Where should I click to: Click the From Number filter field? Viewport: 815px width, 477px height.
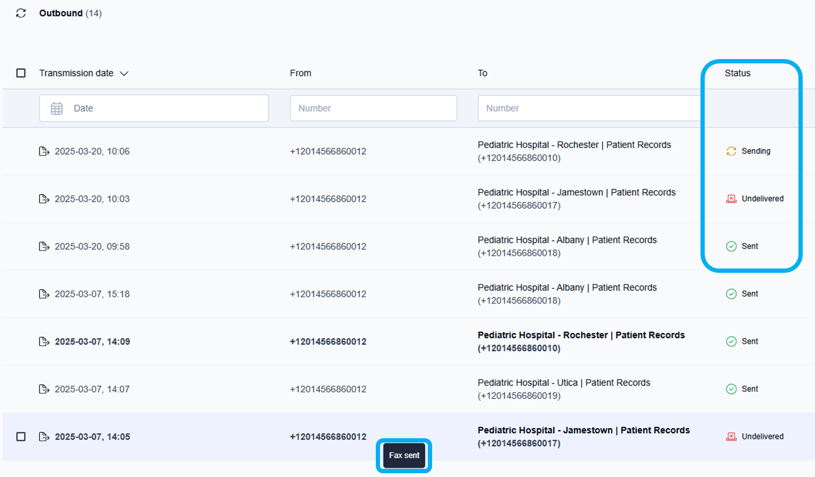pyautogui.click(x=373, y=108)
